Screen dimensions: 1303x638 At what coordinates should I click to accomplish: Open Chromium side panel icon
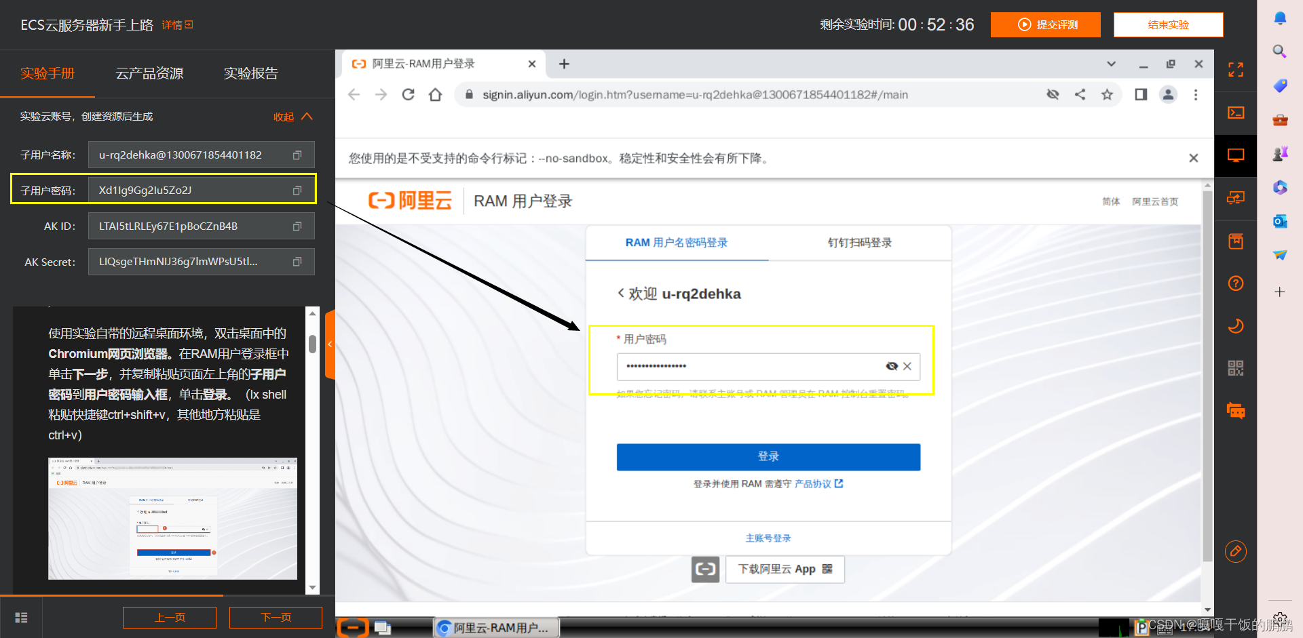[1141, 95]
